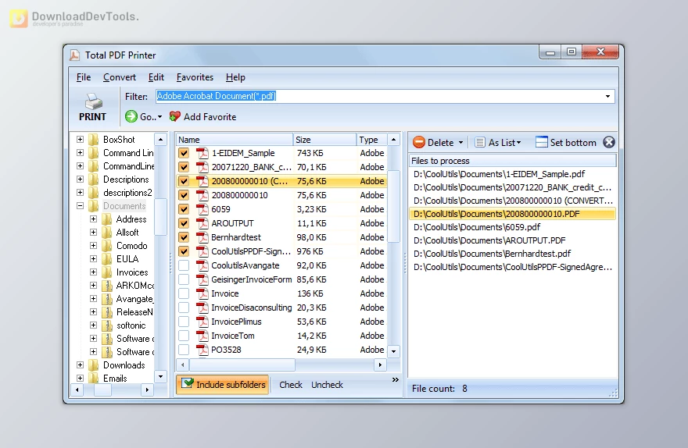Click the PDF icon of InvoiceTom

coord(202,336)
